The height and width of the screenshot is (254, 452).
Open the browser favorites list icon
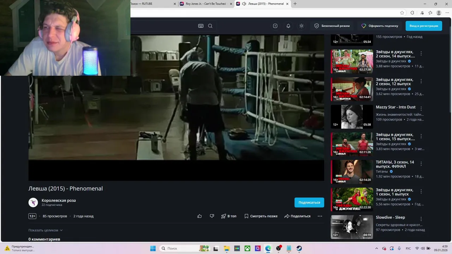coord(430,13)
